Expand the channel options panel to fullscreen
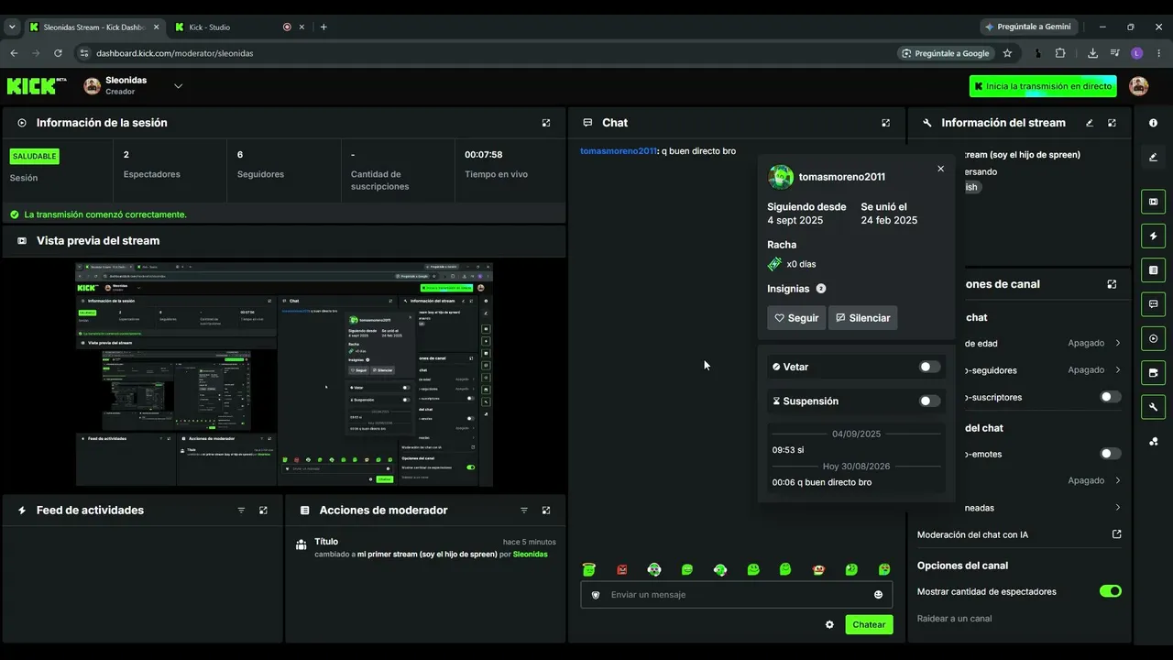The height and width of the screenshot is (660, 1173). coord(1112,284)
